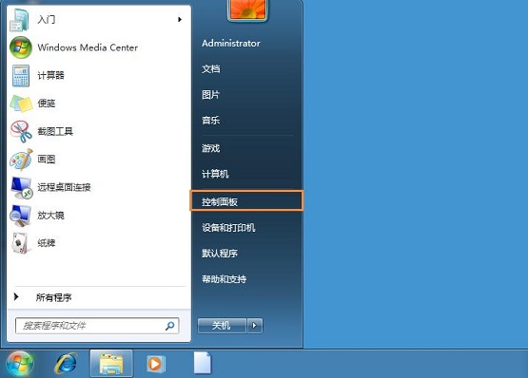Viewport: 528px width, 378px height.
Task: Open the 入门 Getting Started icon
Action: 19,20
